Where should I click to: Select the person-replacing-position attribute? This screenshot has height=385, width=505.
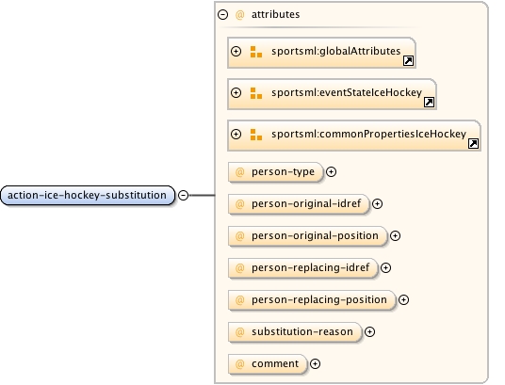tap(312, 300)
